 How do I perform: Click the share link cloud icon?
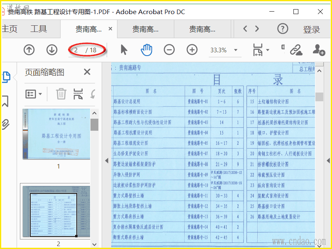click(x=296, y=50)
